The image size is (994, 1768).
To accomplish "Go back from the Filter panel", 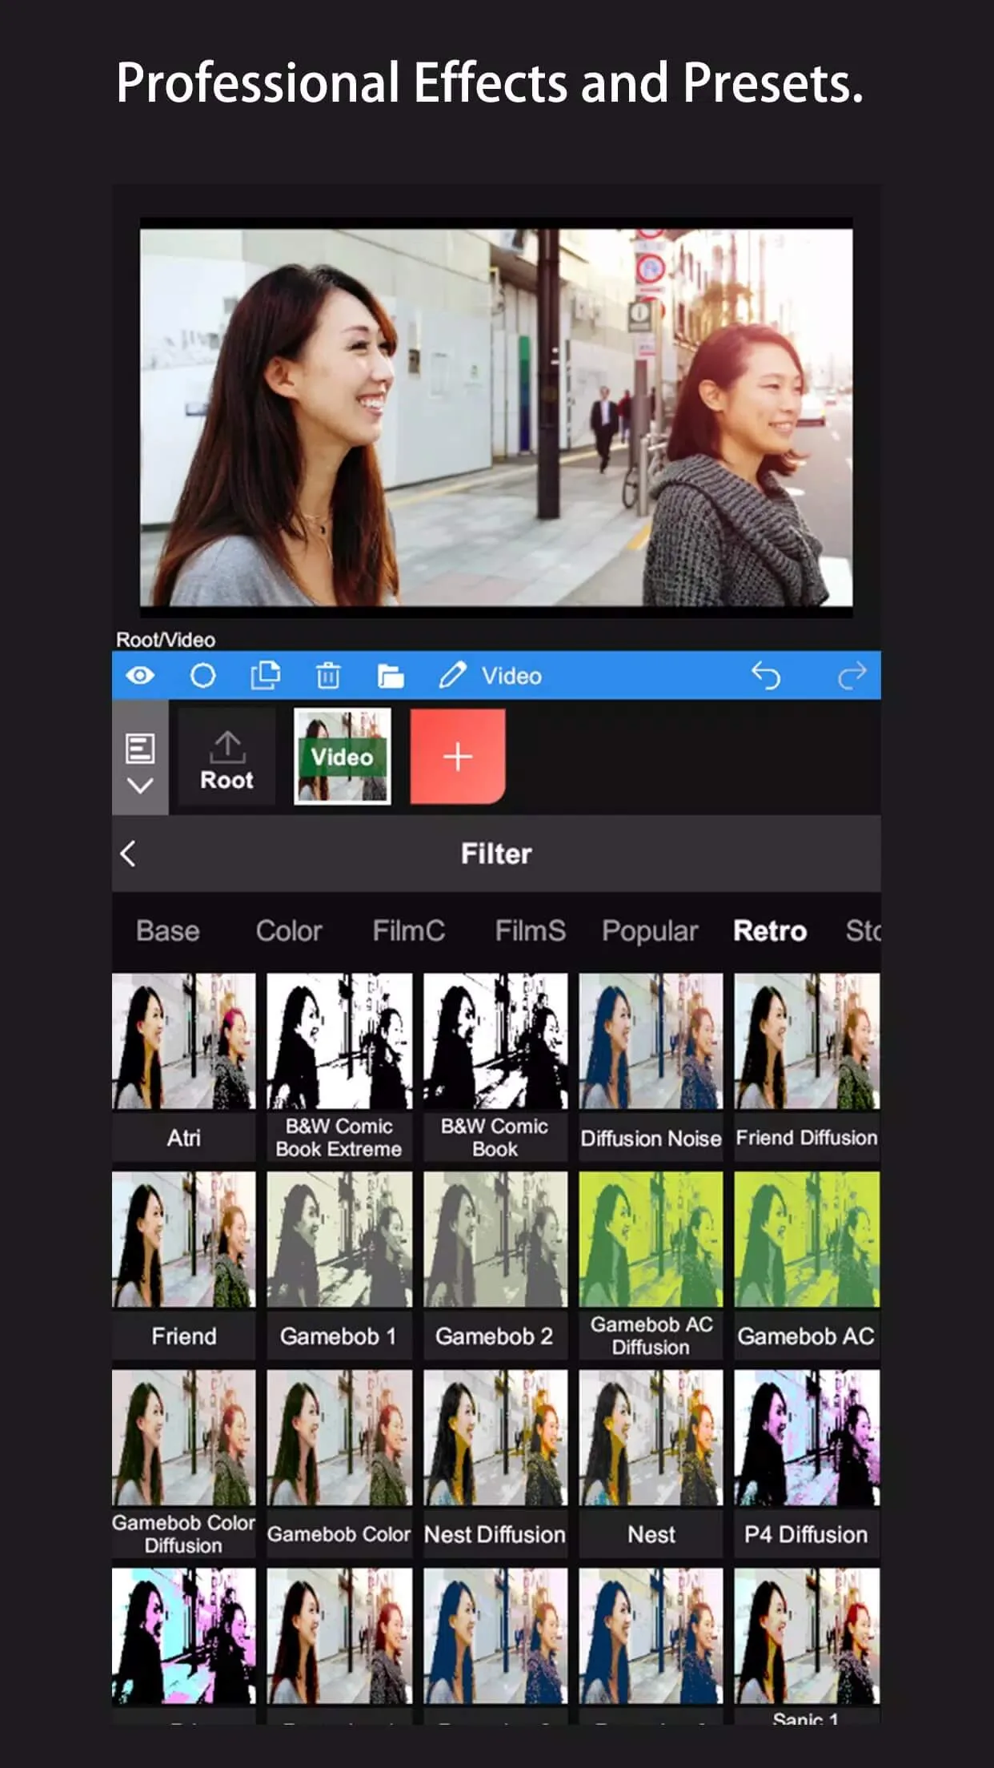I will 128,854.
